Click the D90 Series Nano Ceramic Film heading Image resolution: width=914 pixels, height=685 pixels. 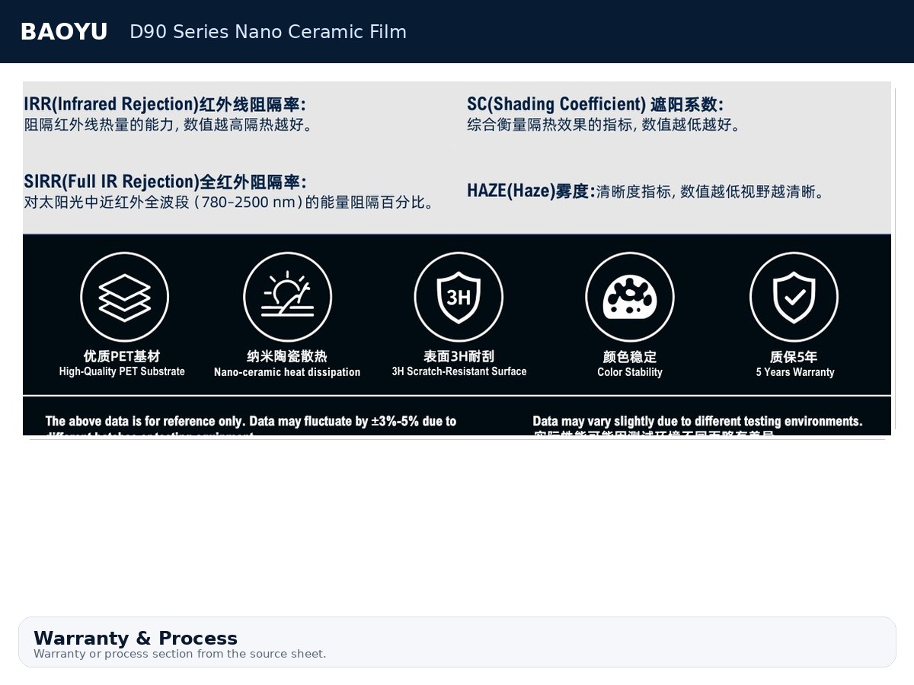pyautogui.click(x=268, y=32)
